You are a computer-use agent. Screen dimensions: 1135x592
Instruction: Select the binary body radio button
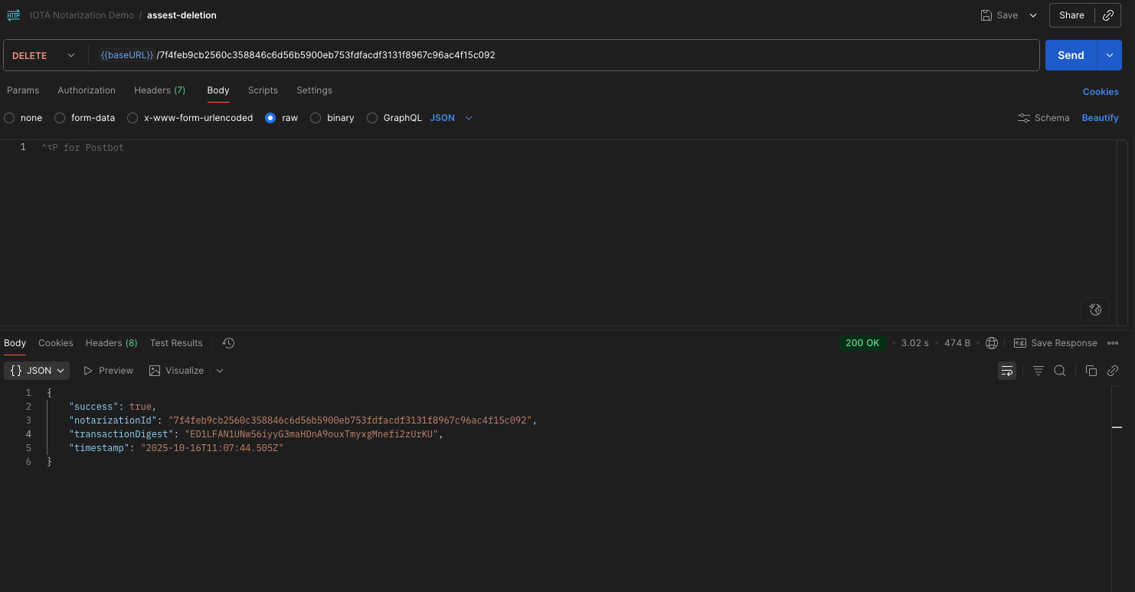click(316, 118)
